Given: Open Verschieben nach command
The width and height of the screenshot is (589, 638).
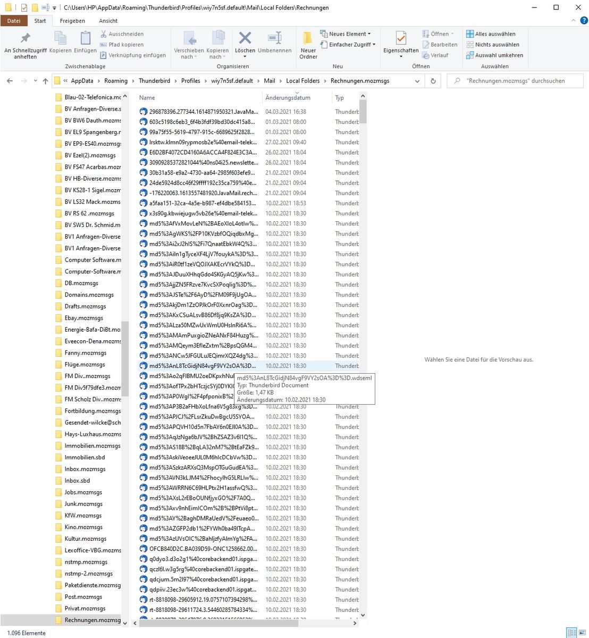Looking at the screenshot, I should 189,45.
